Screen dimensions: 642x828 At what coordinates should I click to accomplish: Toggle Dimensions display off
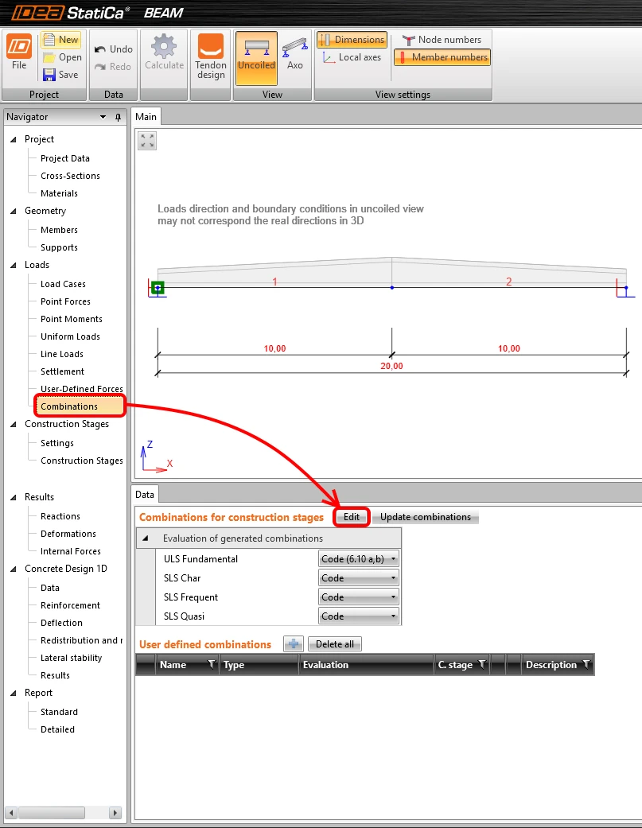[352, 40]
